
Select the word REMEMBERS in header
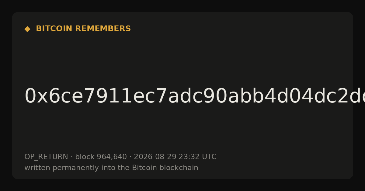click(x=103, y=29)
